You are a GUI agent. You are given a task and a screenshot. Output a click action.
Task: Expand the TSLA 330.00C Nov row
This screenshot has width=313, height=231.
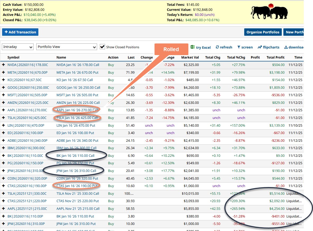[3, 193]
